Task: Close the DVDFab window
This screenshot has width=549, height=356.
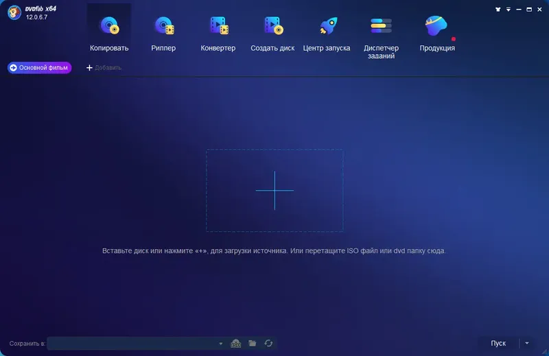Action: [539, 10]
